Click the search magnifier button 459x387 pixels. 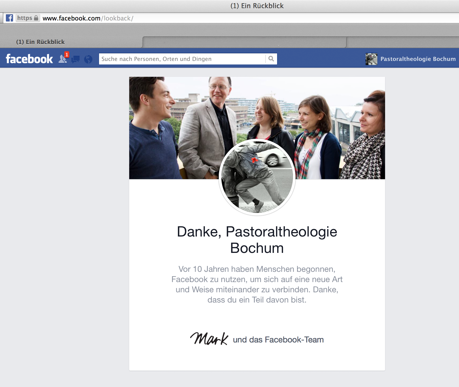click(271, 59)
